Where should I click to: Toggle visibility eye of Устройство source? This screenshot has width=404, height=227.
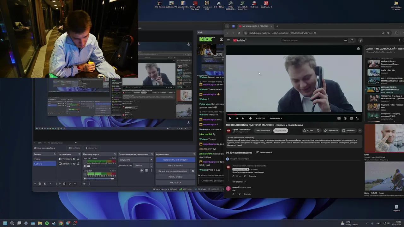(x=74, y=159)
